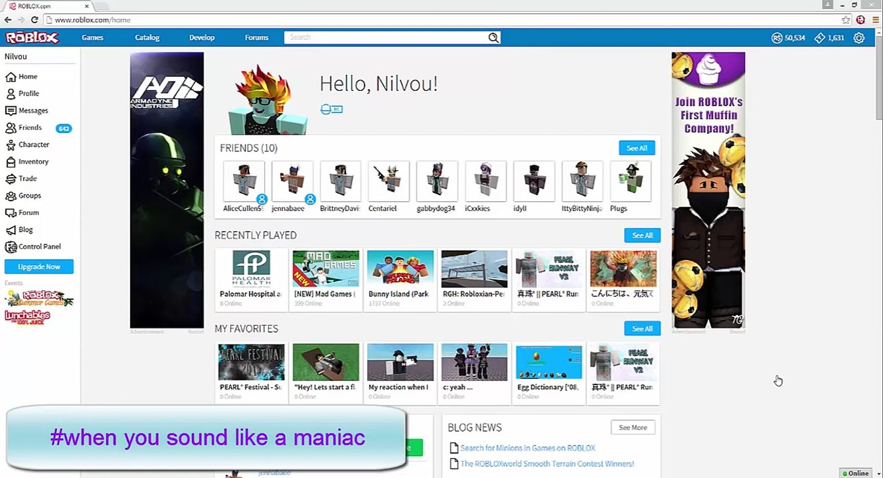Screen dimensions: 883x478
Task: Open the Search for Minions in Games link
Action: [x=528, y=448]
